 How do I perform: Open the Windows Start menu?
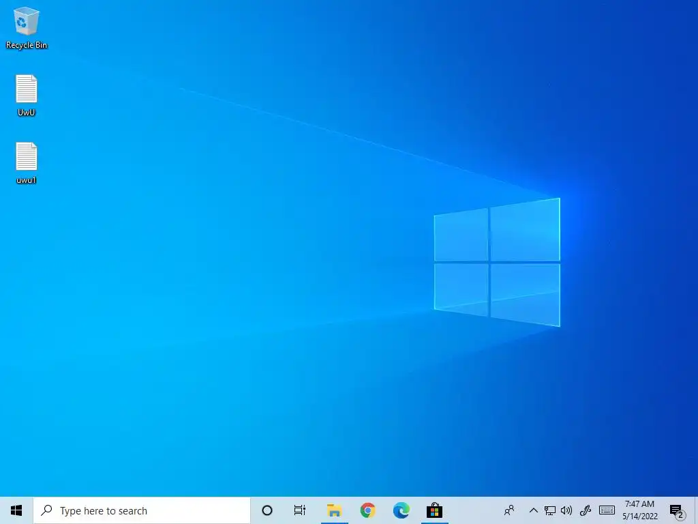[16, 510]
